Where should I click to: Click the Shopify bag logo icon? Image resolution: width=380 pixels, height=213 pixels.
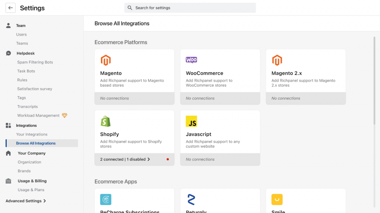(106, 121)
